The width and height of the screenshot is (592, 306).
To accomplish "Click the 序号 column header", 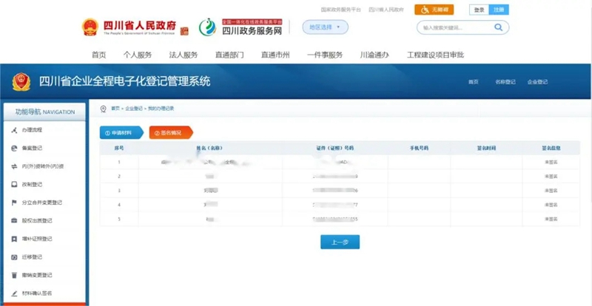I will (119, 149).
